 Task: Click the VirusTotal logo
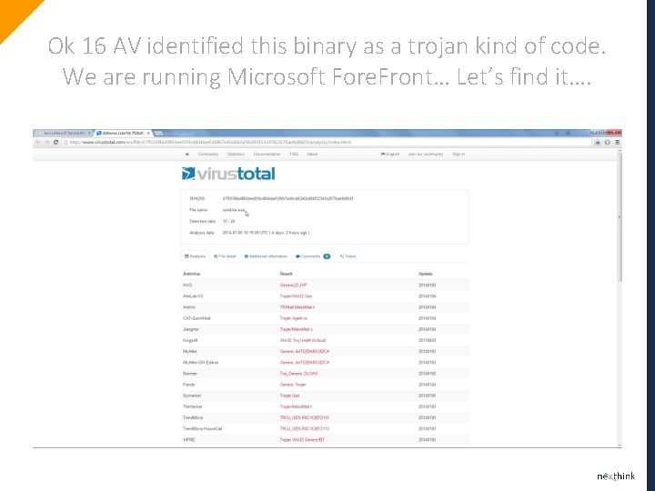228,174
